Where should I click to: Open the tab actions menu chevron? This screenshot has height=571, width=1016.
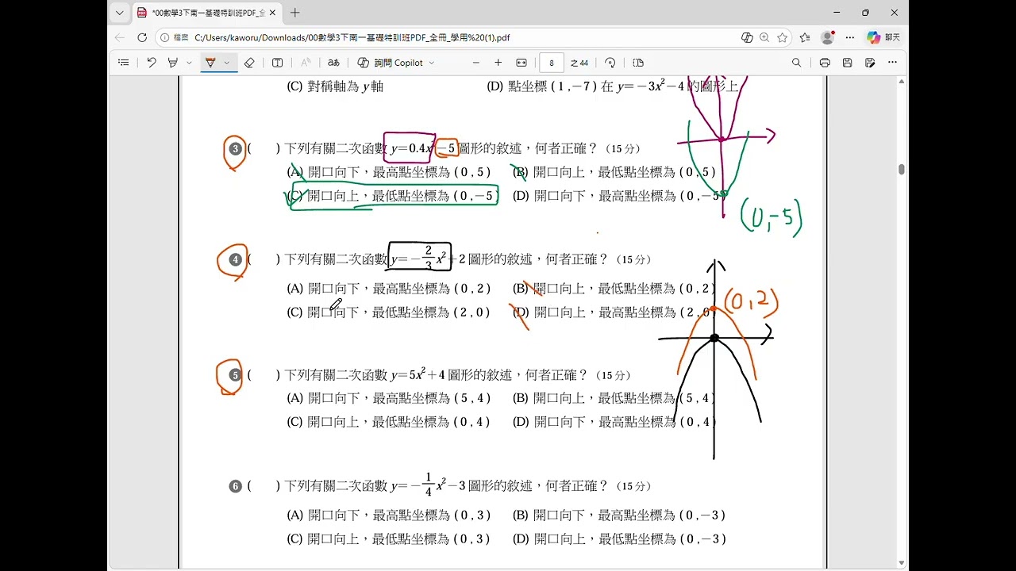120,13
